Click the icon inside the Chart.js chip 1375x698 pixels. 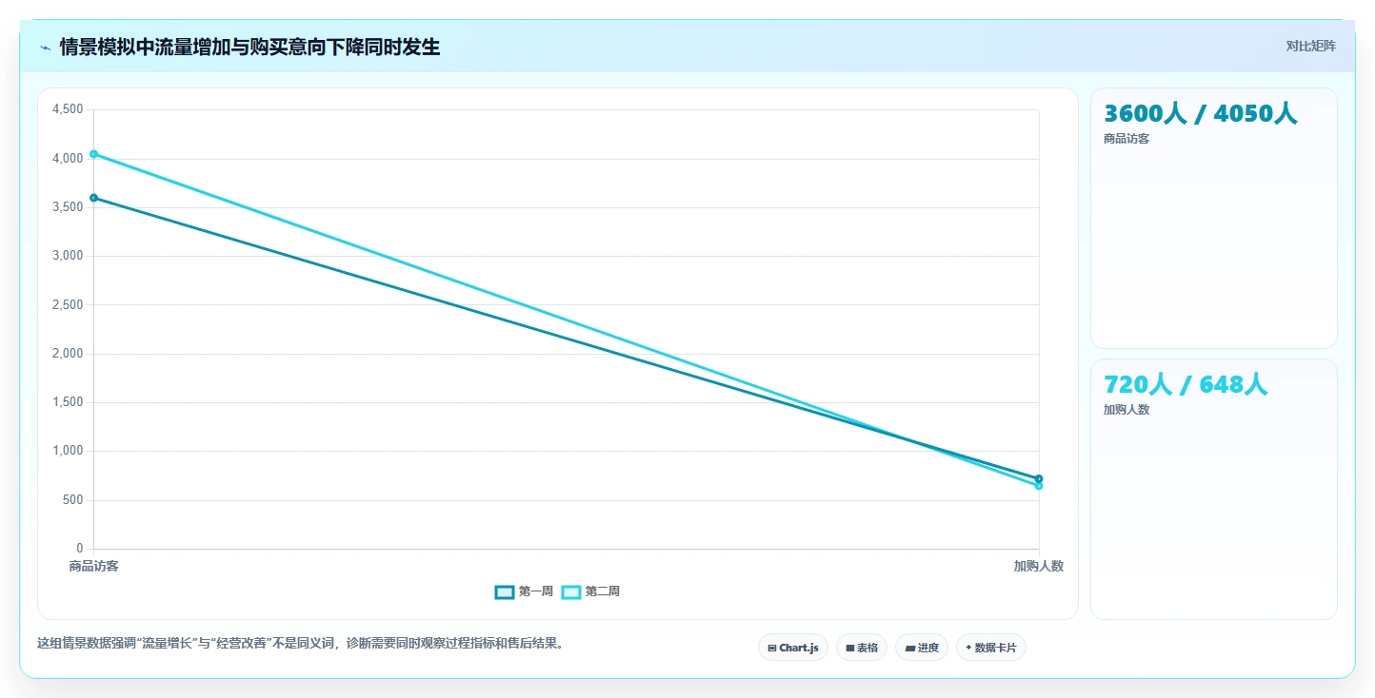(x=772, y=648)
